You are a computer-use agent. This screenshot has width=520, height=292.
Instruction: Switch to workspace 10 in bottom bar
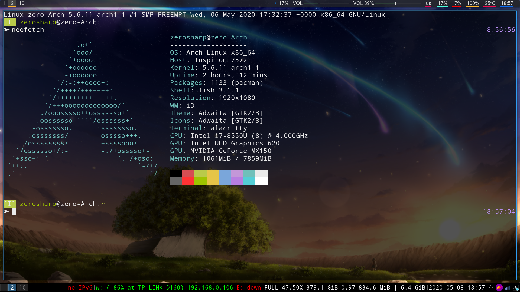22,287
